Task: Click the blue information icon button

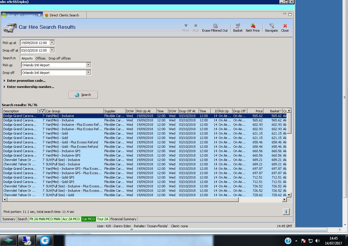Action: point(286,212)
